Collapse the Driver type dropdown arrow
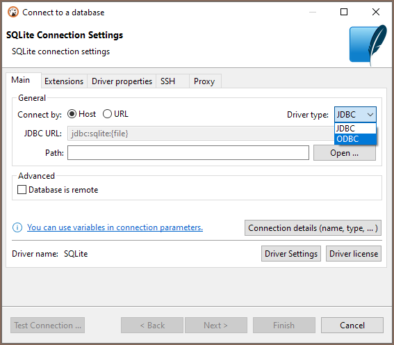Screen dimensions: 394x345 point(370,115)
